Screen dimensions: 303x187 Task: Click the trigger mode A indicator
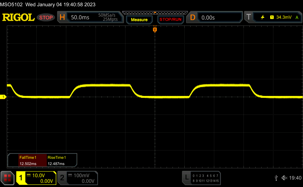(x=297, y=18)
